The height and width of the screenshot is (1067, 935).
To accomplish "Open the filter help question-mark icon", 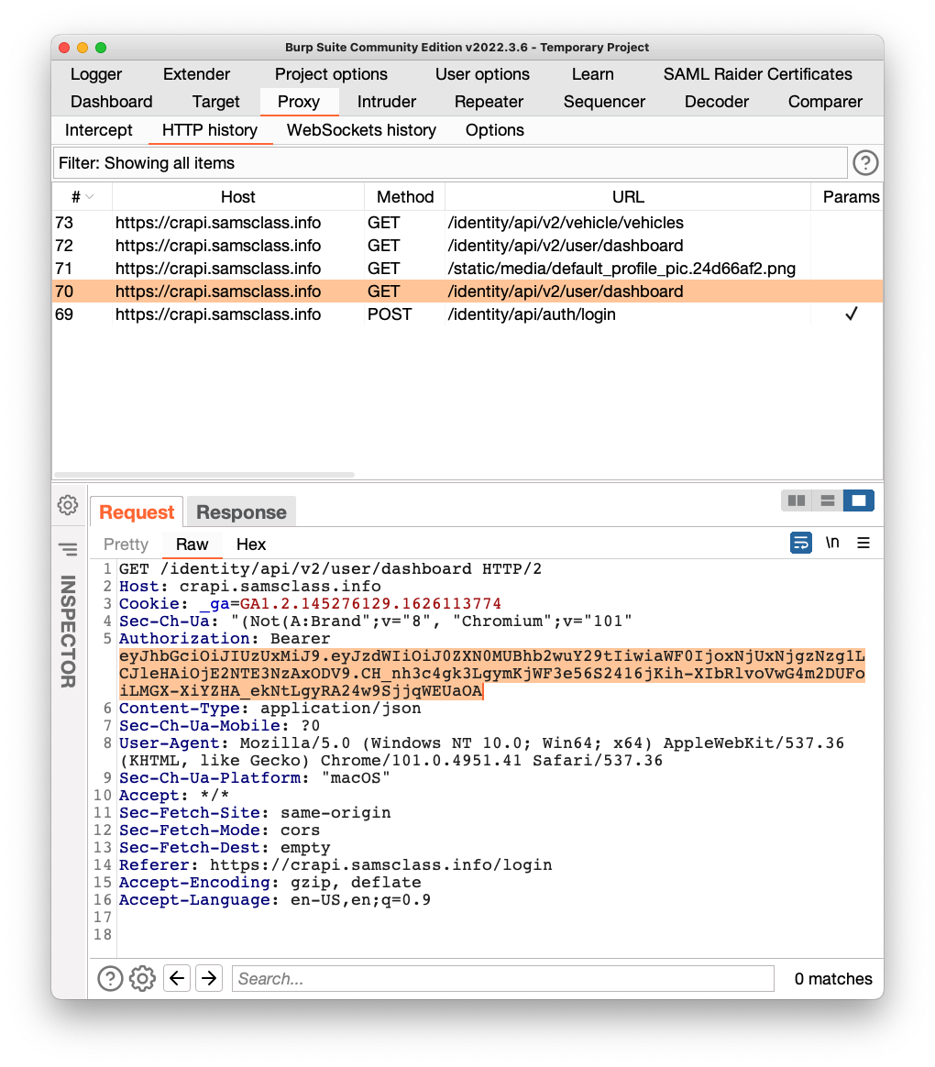I will coord(865,163).
